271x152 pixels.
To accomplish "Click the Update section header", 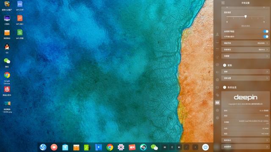I will (x=228, y=65).
